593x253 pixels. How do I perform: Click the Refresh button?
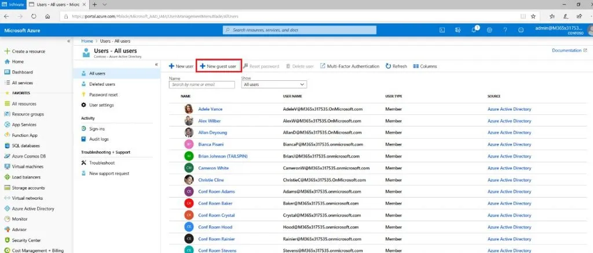(x=396, y=66)
